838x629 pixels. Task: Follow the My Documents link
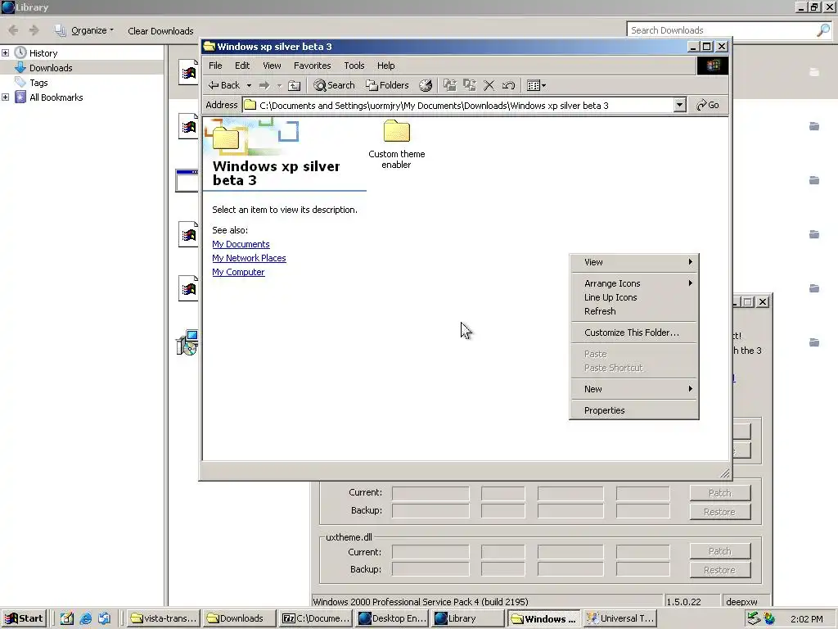point(241,244)
